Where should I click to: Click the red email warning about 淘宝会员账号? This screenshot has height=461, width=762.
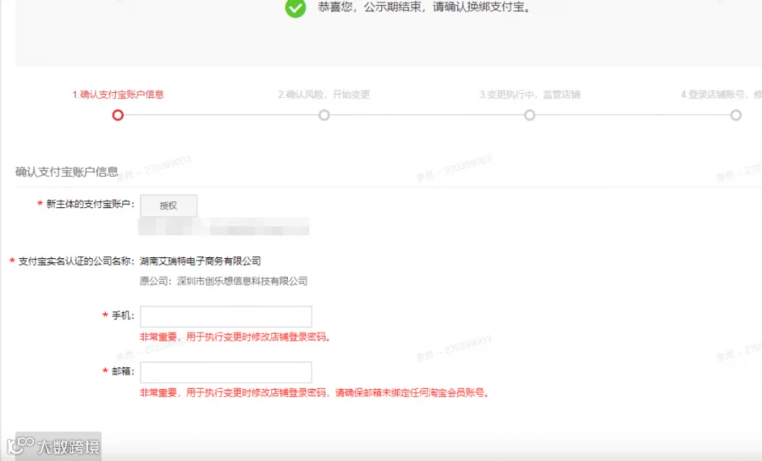pyautogui.click(x=314, y=392)
